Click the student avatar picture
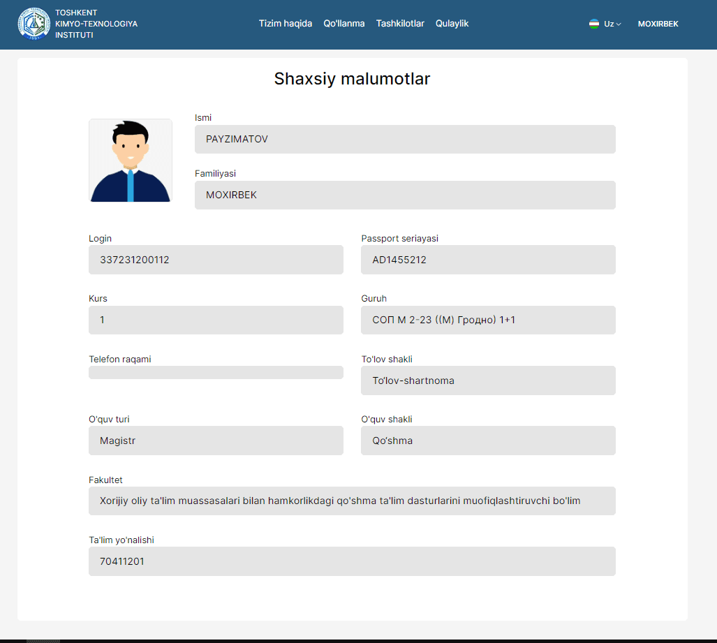 [131, 161]
